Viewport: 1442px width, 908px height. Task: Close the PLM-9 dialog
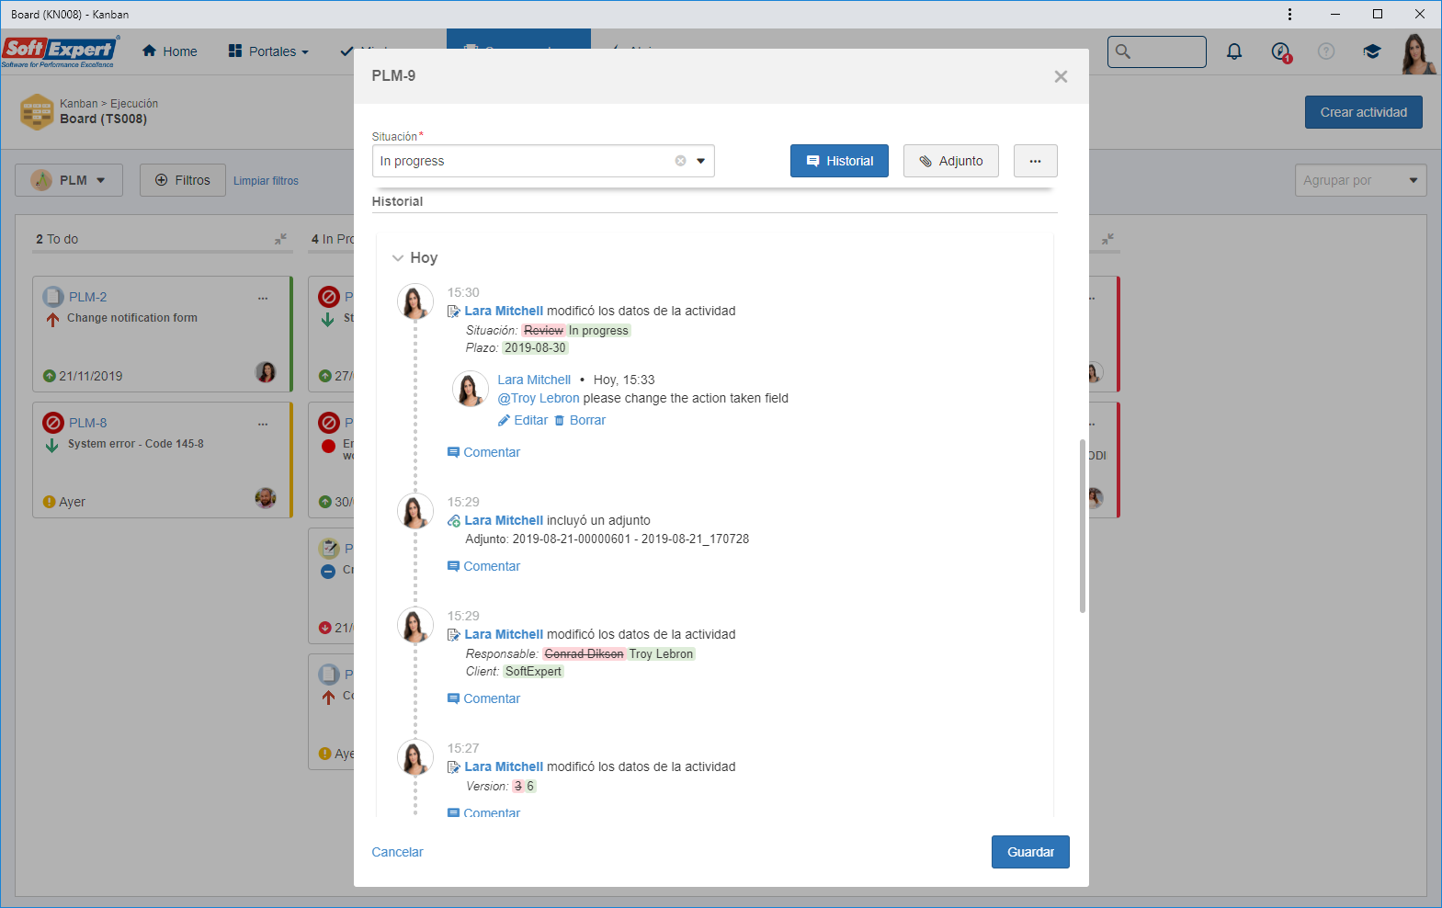(x=1061, y=76)
